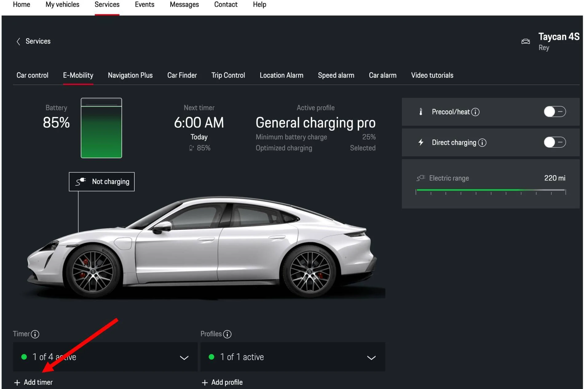The width and height of the screenshot is (584, 389).
Task: Open the Video tutorials tab
Action: pos(432,75)
